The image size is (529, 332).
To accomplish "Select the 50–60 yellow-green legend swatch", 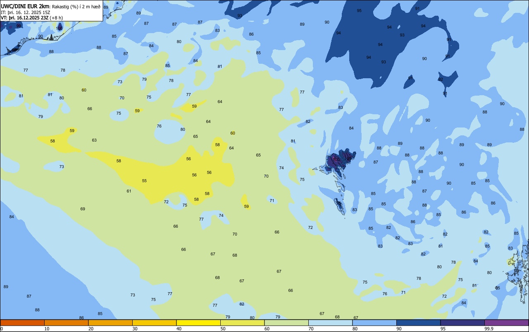I will [x=242, y=322].
